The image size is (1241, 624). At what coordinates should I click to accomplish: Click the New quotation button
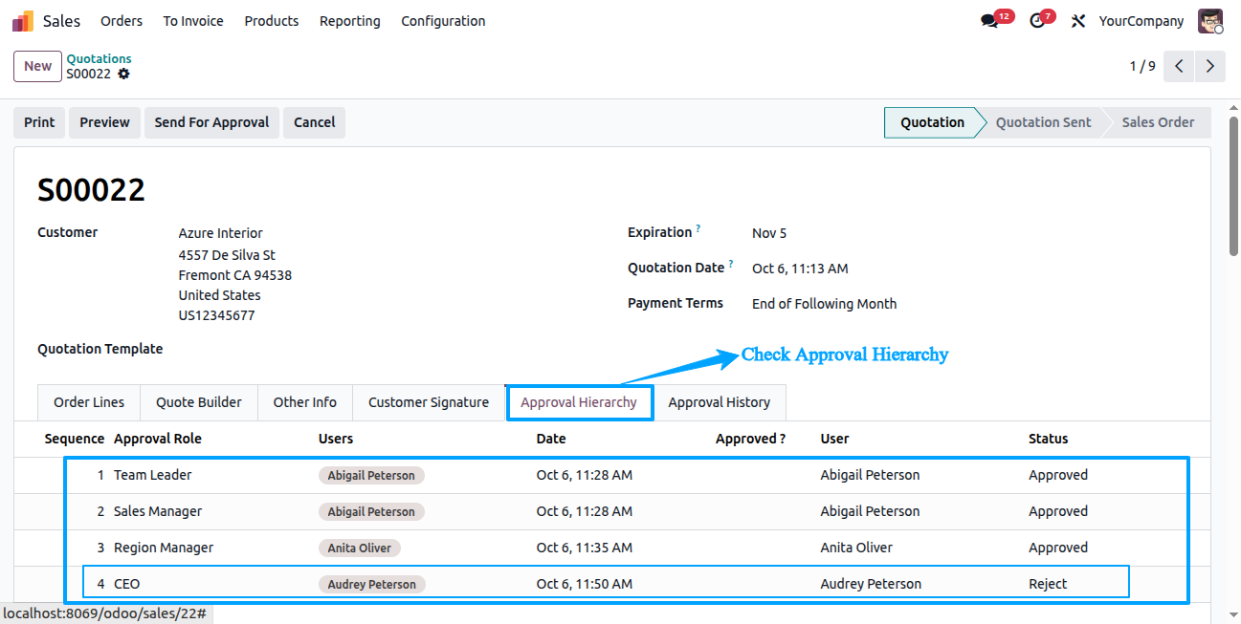pyautogui.click(x=37, y=66)
